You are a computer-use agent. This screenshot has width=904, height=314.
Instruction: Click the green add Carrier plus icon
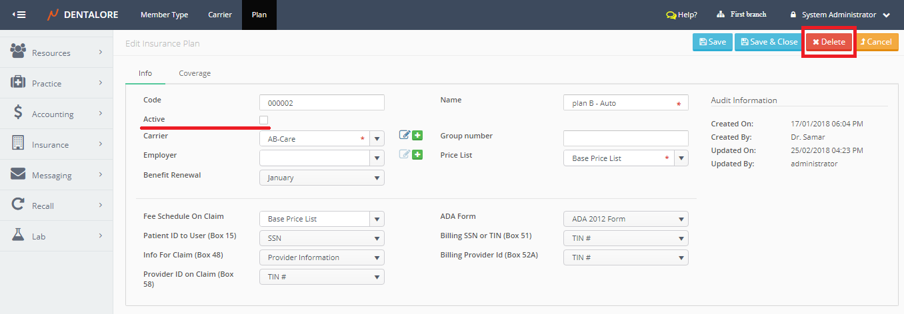417,136
